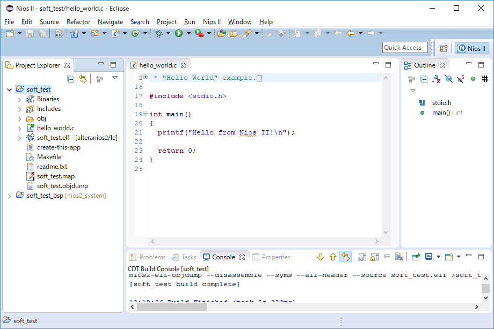Image resolution: width=494 pixels, height=329 pixels.
Task: Select the Nios II perspective button
Action: [x=472, y=48]
